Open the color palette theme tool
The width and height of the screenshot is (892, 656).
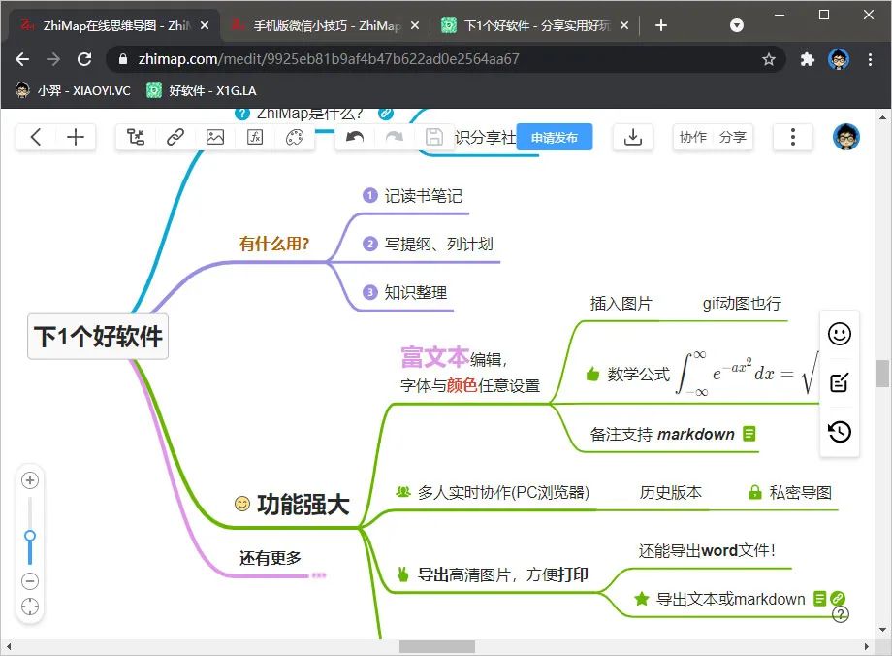pos(295,137)
